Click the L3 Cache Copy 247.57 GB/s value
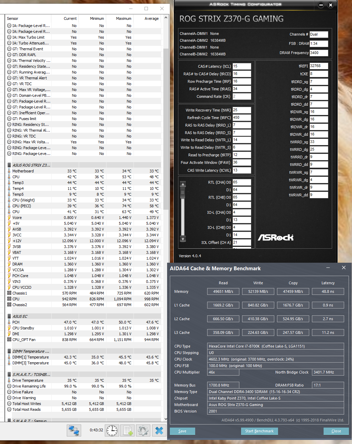 pyautogui.click(x=293, y=332)
